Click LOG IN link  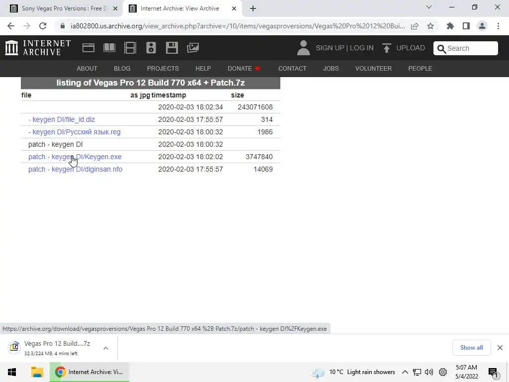click(362, 48)
